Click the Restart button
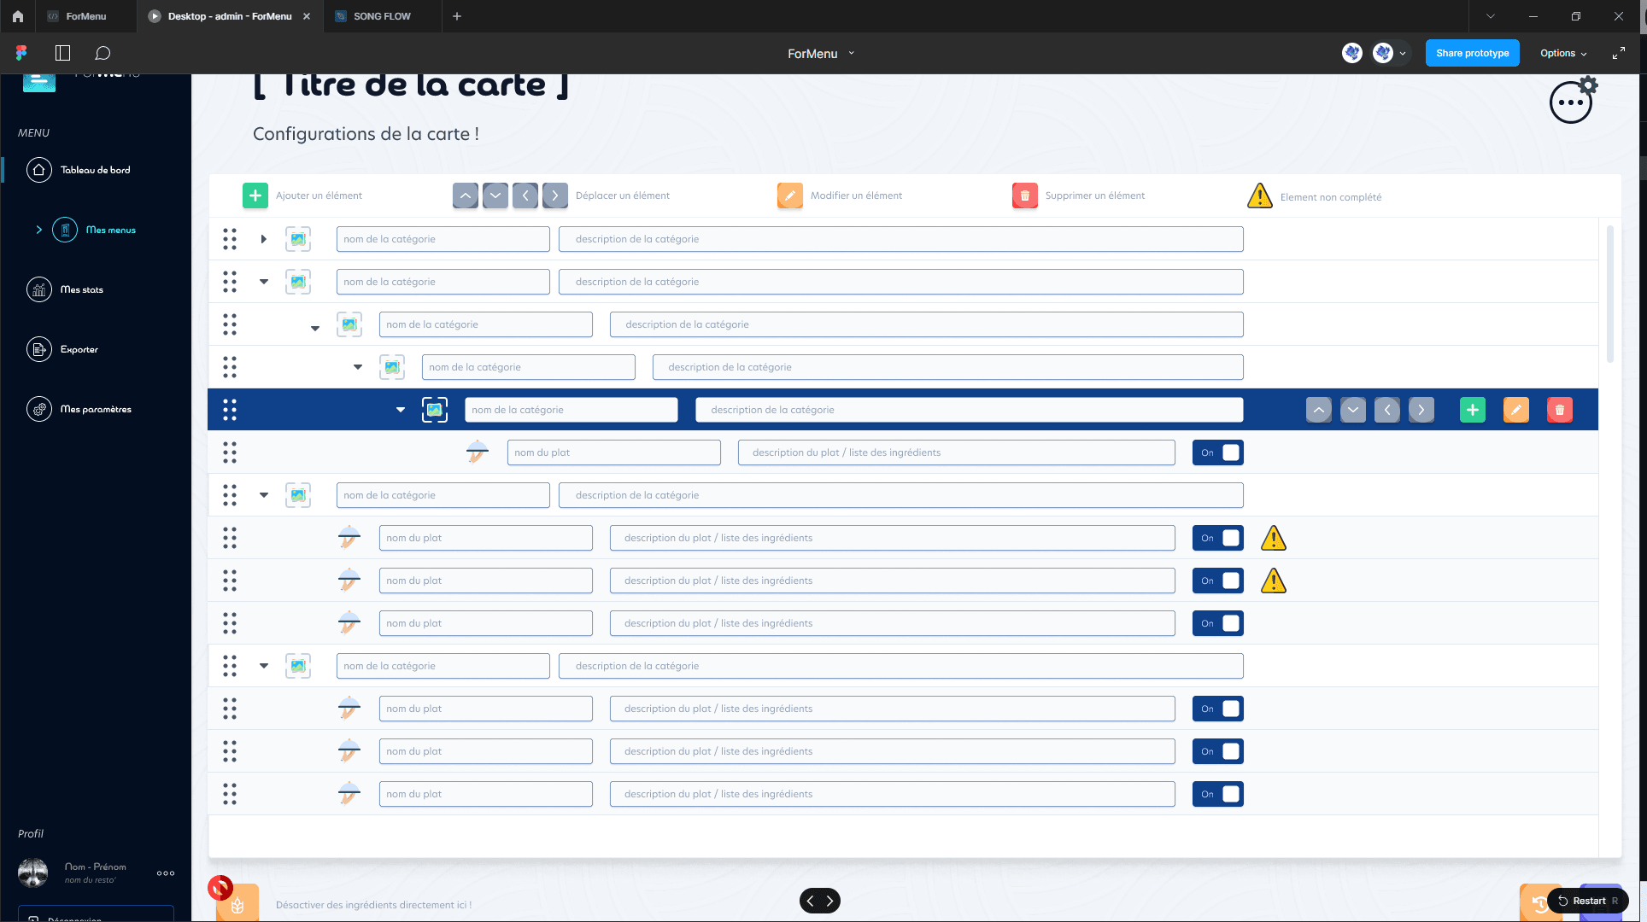The image size is (1647, 922). click(1587, 901)
